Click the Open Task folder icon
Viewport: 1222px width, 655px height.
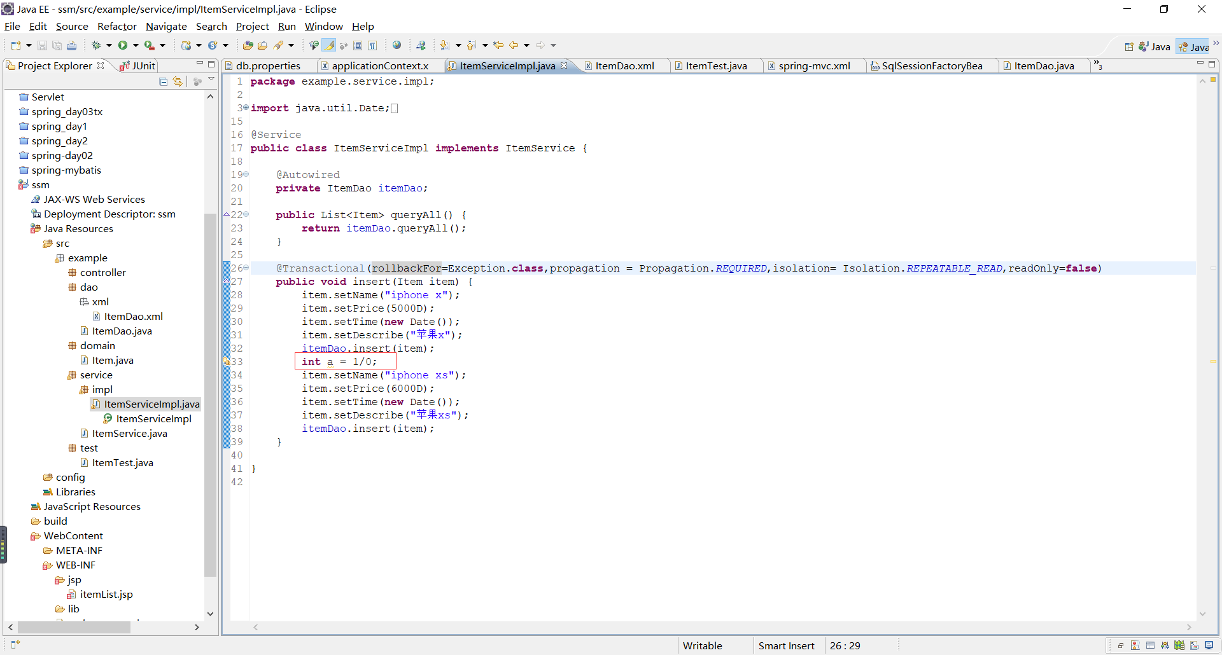(x=262, y=45)
